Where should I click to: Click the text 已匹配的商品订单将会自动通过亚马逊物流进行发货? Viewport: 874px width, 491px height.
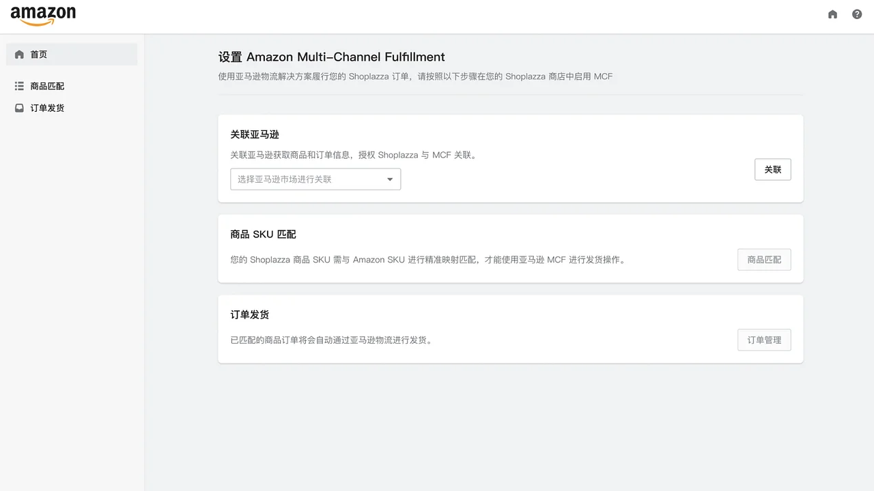point(332,340)
